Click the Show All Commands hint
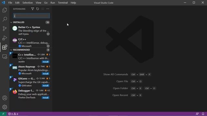This screenshot has height=116, width=207. tap(115, 74)
